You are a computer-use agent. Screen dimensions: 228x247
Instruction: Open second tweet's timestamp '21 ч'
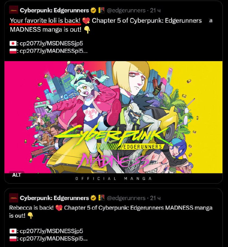pyautogui.click(x=155, y=198)
